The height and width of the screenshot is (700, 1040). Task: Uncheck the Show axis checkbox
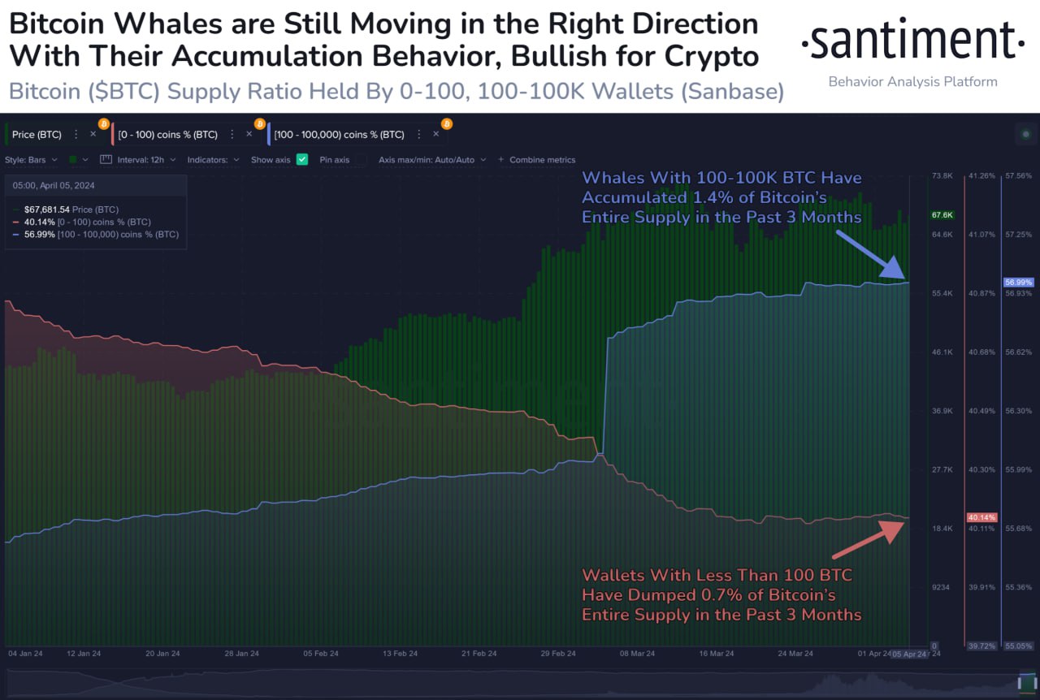(302, 160)
